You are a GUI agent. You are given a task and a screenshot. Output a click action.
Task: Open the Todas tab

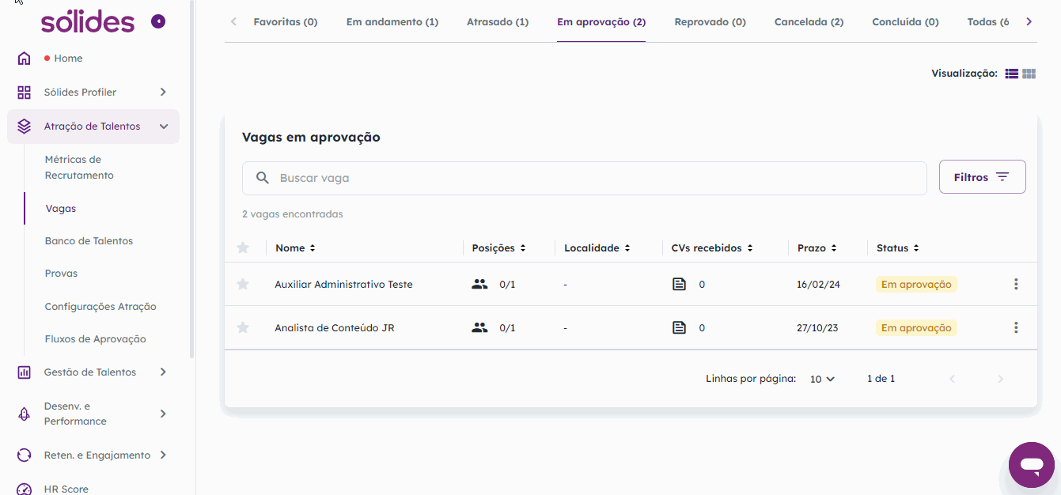click(988, 22)
